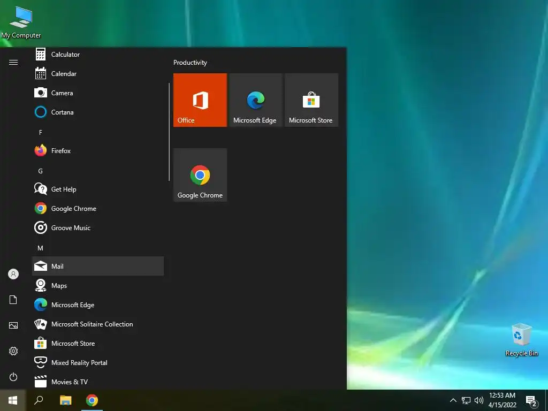Open the clock and date flyout
Viewport: 548px width, 411px height.
coord(502,400)
